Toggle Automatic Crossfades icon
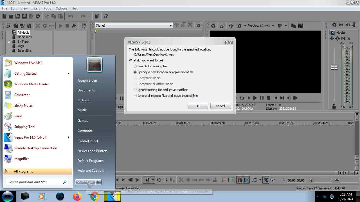This screenshot has width=360, height=202. [x=246, y=180]
